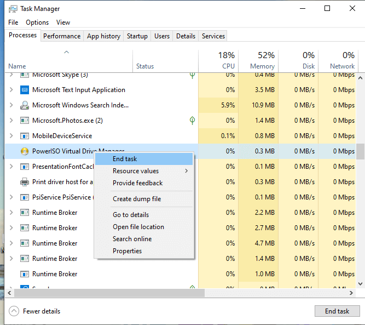Expand the Microsoft.Photos.exe (2) group
This screenshot has height=325, width=365.
tap(11, 121)
